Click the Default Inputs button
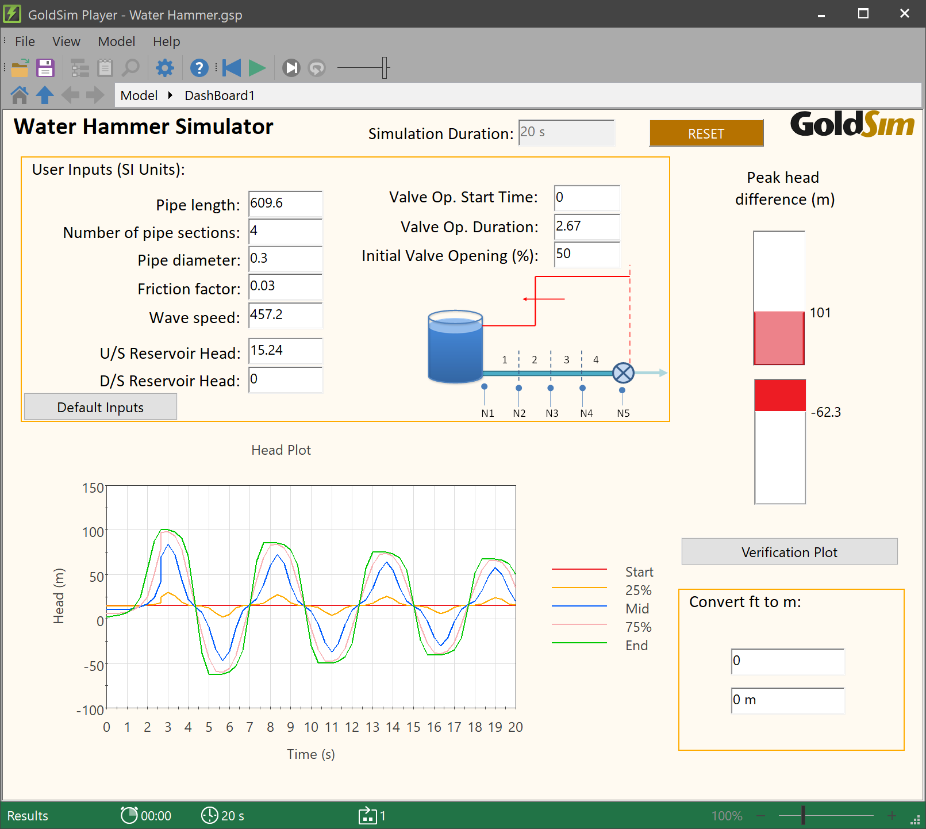This screenshot has height=829, width=926. tap(101, 407)
